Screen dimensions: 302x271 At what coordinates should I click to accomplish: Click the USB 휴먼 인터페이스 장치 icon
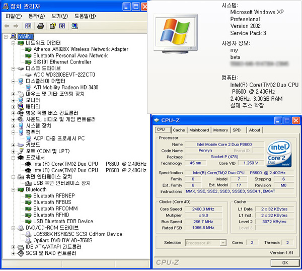tap(28, 183)
